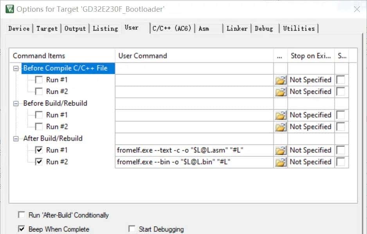Click the fromelf --bin user command field
The height and width of the screenshot is (234, 367).
pyautogui.click(x=194, y=162)
